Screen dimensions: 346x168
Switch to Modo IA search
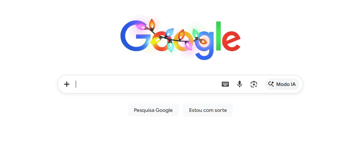[x=282, y=84]
